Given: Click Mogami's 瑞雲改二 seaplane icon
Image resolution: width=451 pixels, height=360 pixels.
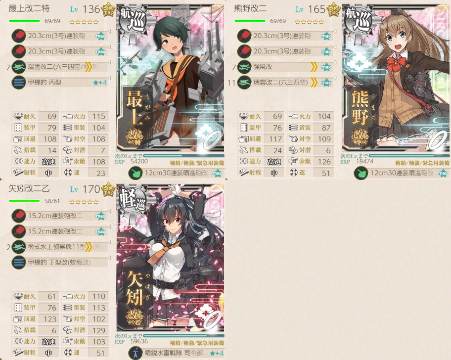Looking at the screenshot, I should click(x=19, y=67).
